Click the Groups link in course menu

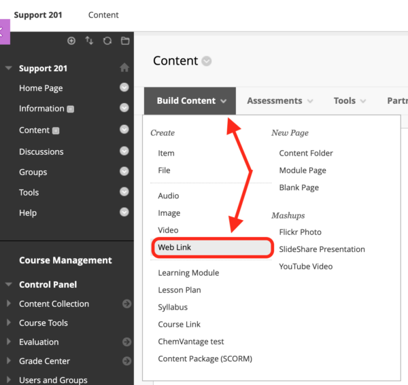[x=33, y=172]
